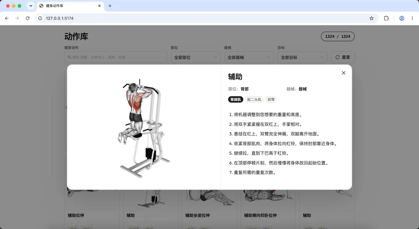Click step 4 收紧背部肌肉 instruction
The width and height of the screenshot is (419, 229).
(284, 144)
